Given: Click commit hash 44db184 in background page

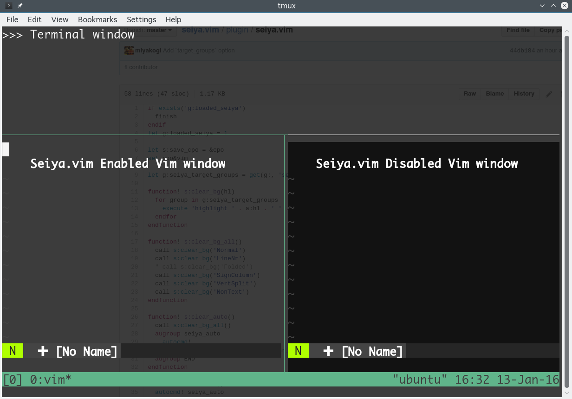Looking at the screenshot, I should click(x=522, y=51).
